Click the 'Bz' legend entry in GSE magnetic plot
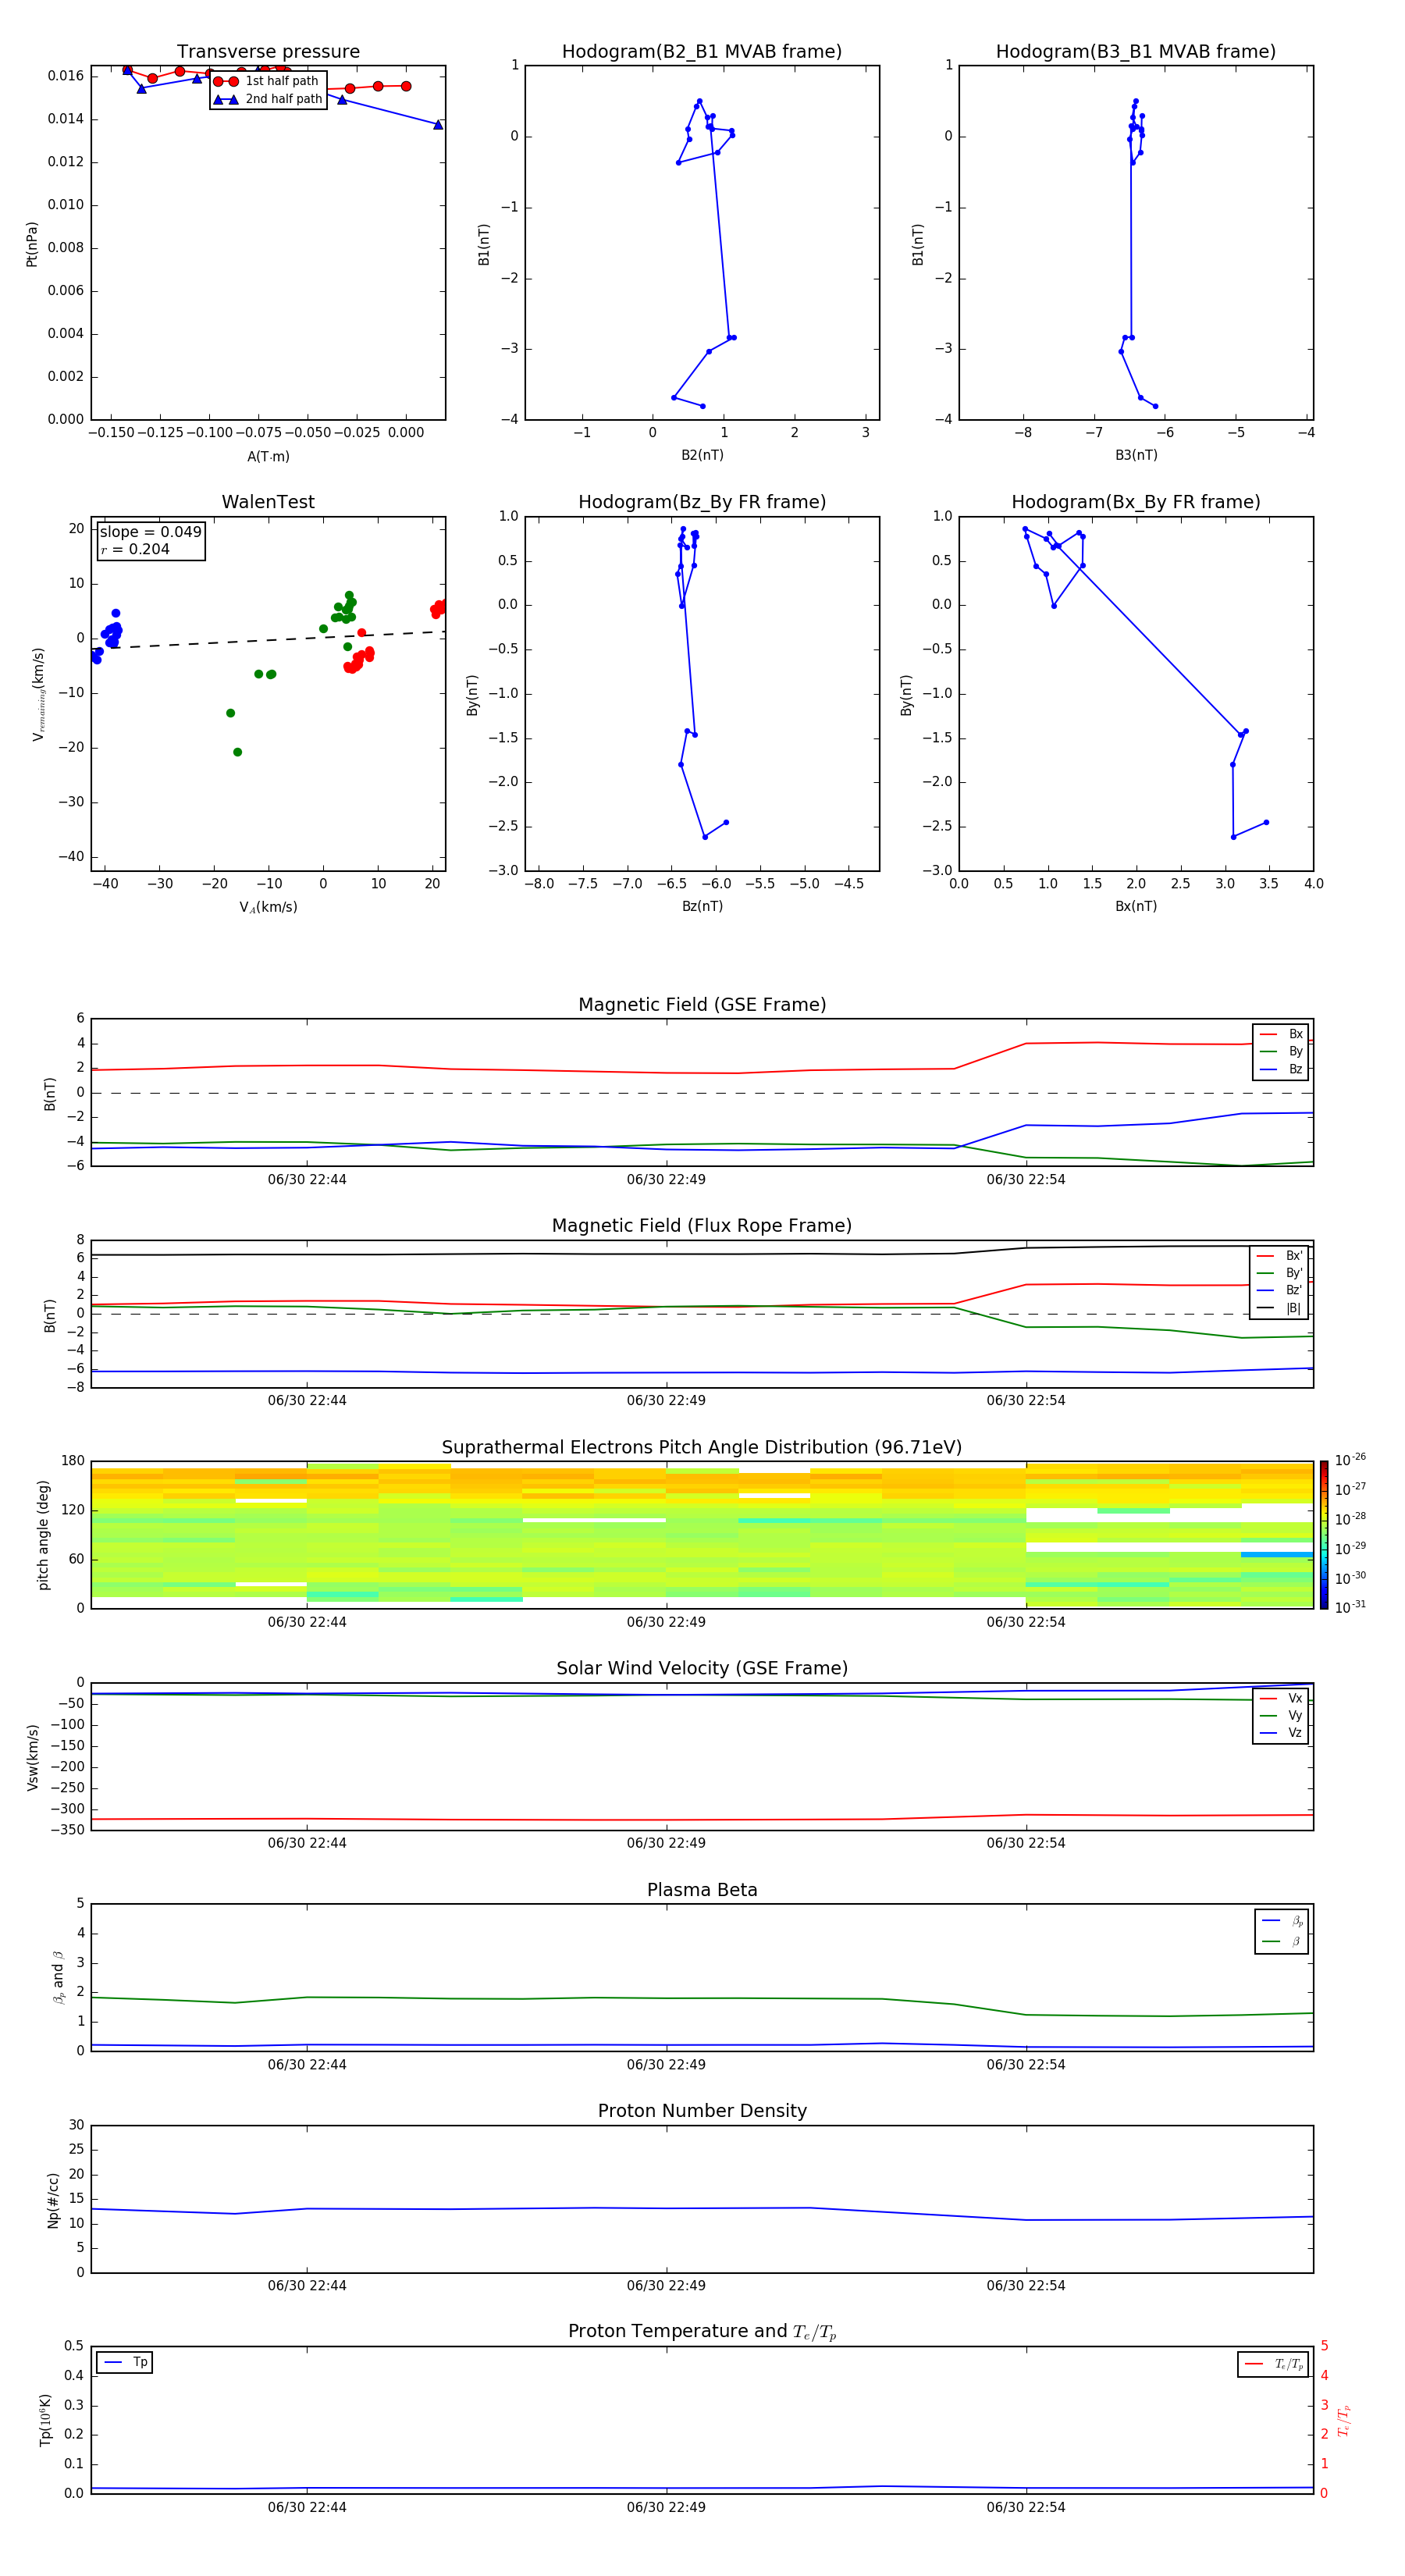Image resolution: width=1405 pixels, height=2576 pixels. pyautogui.click(x=1281, y=1070)
